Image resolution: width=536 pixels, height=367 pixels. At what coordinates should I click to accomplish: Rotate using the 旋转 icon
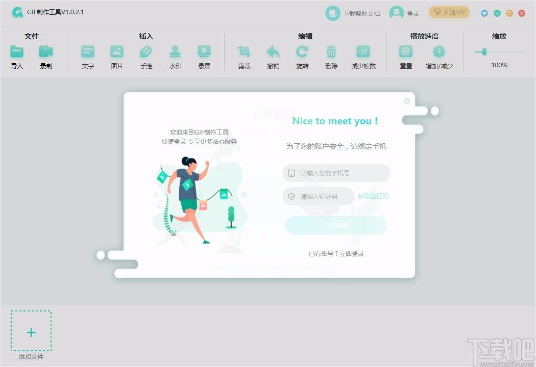[x=302, y=51]
